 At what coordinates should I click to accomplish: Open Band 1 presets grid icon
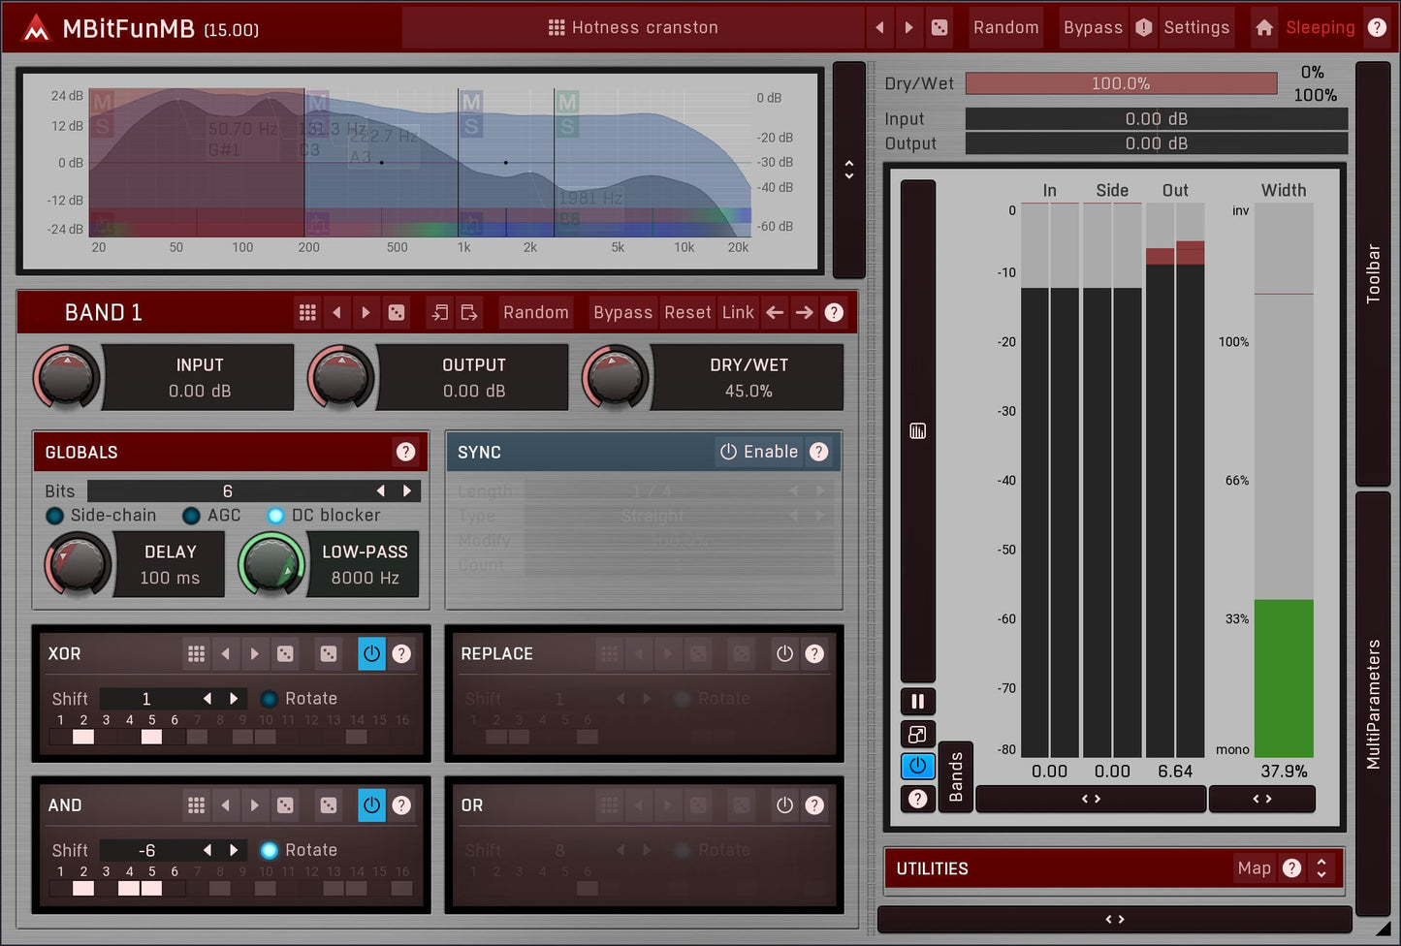point(307,312)
